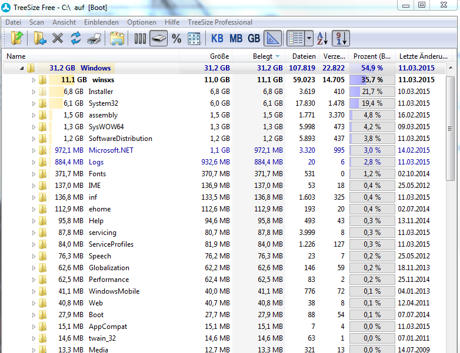Viewport: 460px width, 353px height.
Task: Expand the Logs folder
Action: tap(34, 162)
